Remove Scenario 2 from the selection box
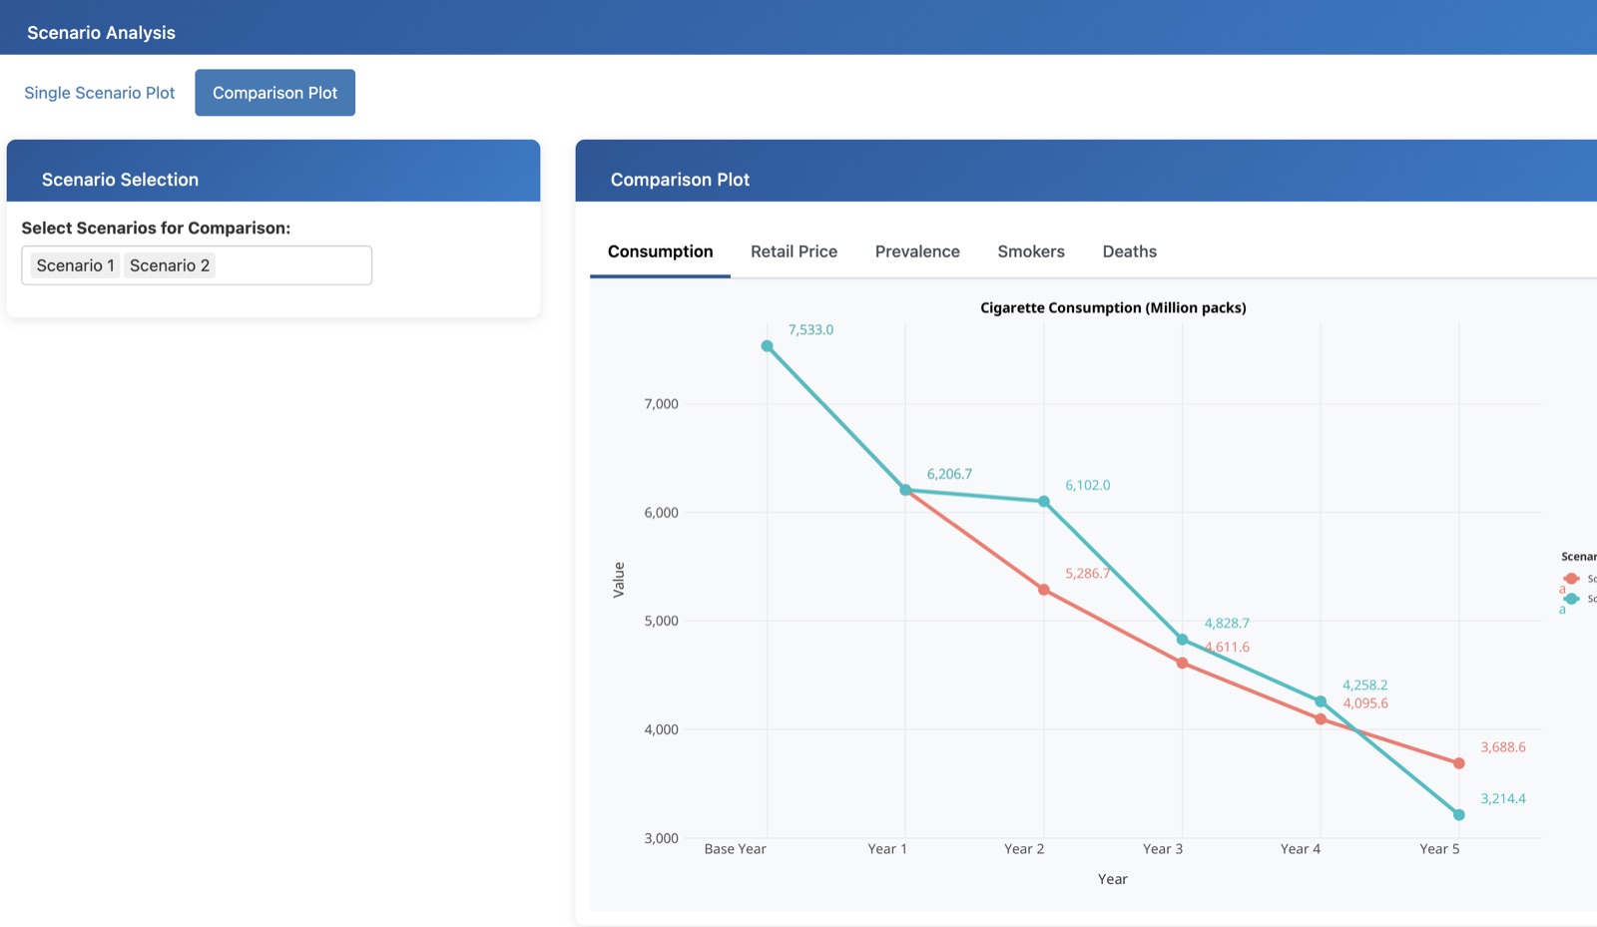The height and width of the screenshot is (927, 1597). click(x=170, y=265)
